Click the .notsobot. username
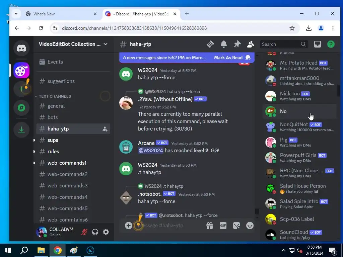The width and height of the screenshot is (343, 257). click(150, 194)
